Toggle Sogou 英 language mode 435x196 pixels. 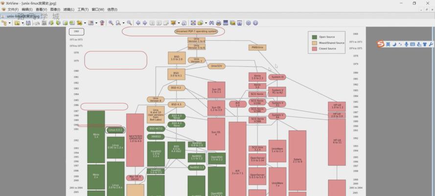pyautogui.click(x=388, y=44)
